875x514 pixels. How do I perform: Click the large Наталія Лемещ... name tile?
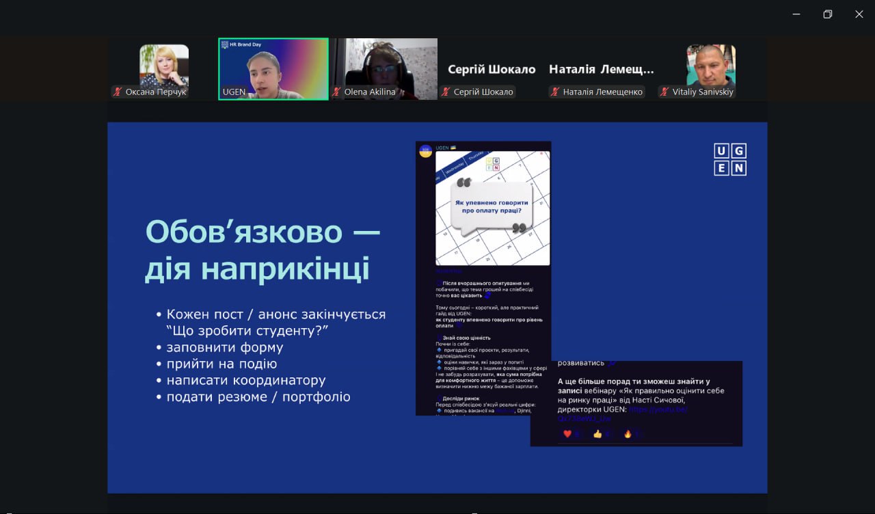(601, 69)
